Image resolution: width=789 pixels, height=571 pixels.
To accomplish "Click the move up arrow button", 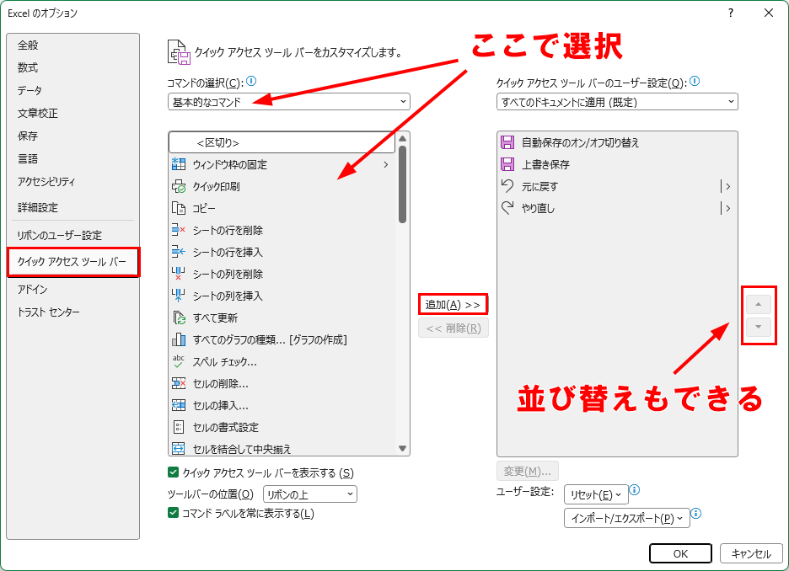I will (x=759, y=304).
